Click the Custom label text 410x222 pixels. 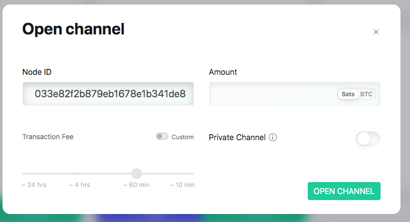coord(183,137)
